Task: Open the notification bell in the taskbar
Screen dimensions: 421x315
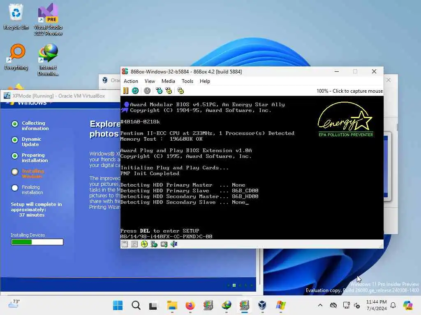Action: (393, 305)
